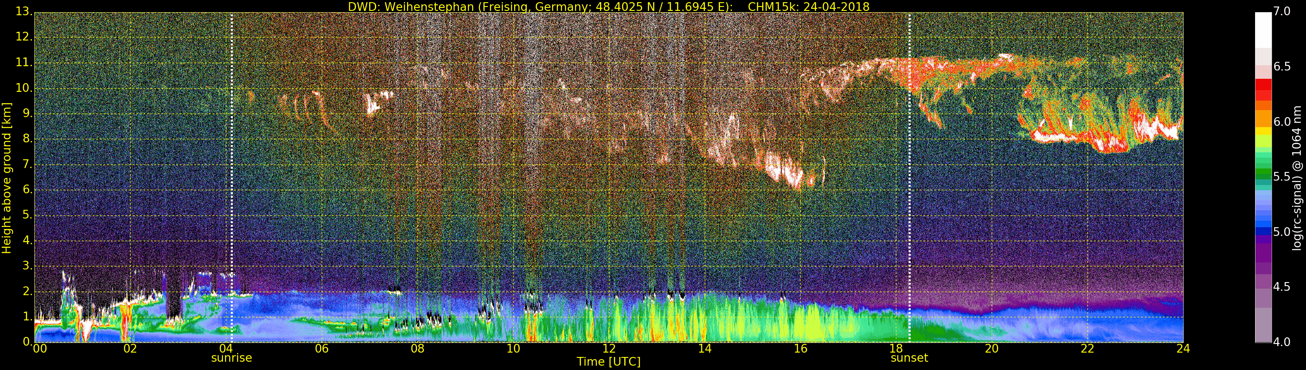Click the 'sunset' label below the time axis
1306x370 pixels.
[909, 358]
